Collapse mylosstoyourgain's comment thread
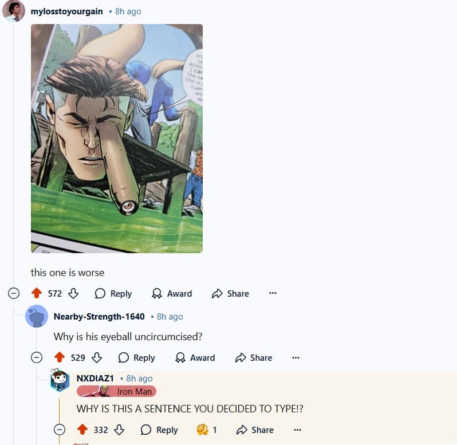The height and width of the screenshot is (445, 457). [x=14, y=293]
